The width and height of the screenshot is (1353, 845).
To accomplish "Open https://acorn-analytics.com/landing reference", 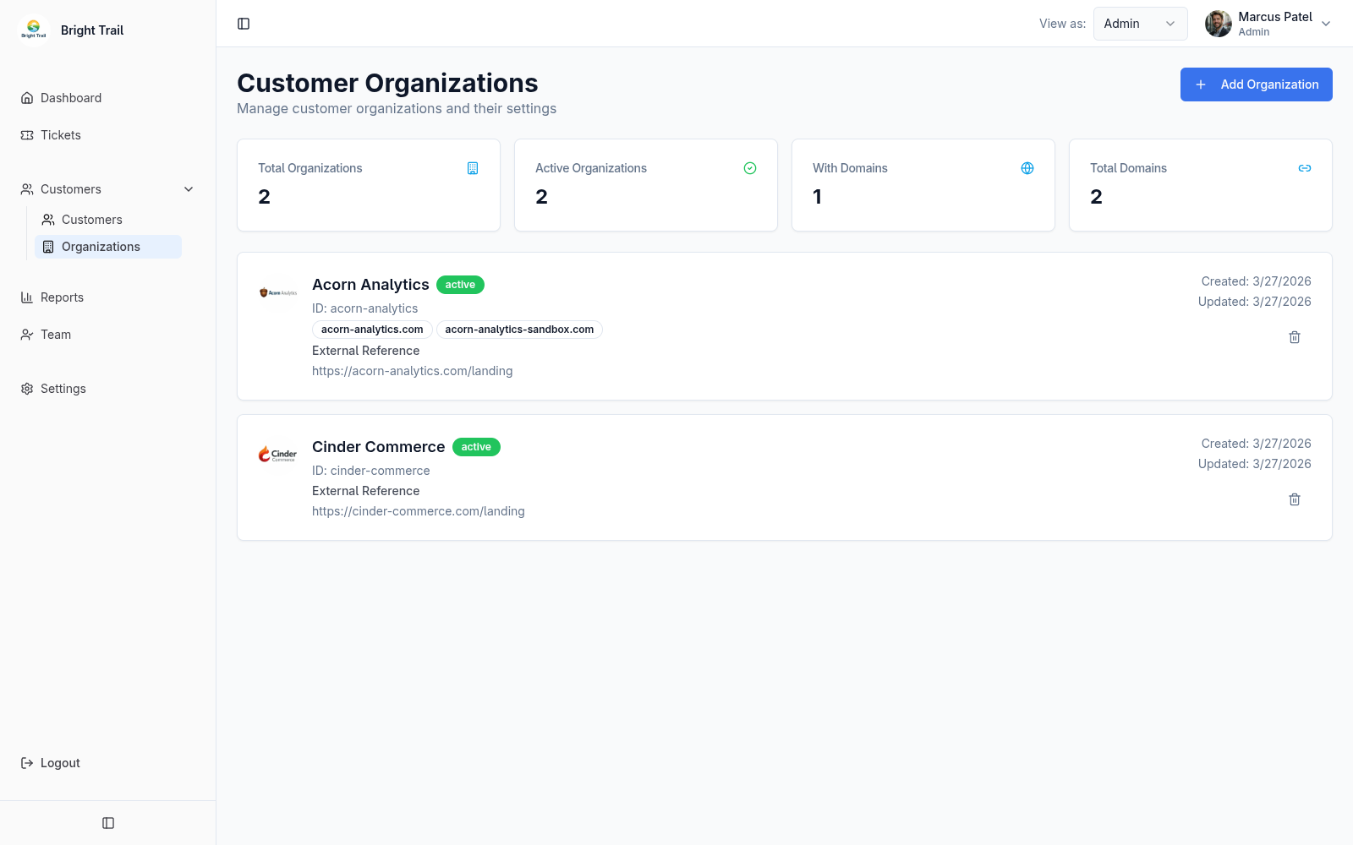I will [x=412, y=371].
